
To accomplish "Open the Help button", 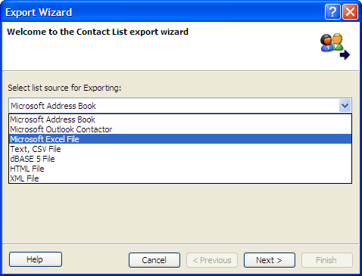I will (x=36, y=259).
